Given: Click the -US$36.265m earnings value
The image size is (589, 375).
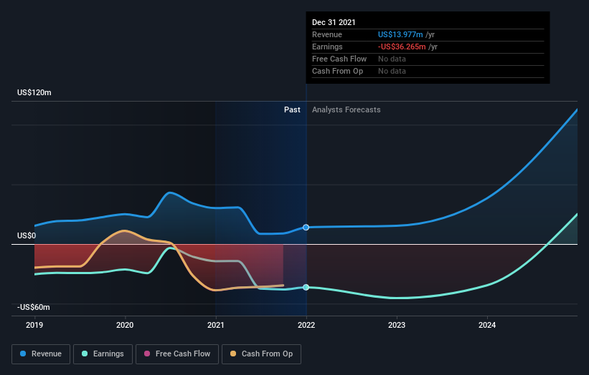Looking at the screenshot, I should pyautogui.click(x=402, y=47).
